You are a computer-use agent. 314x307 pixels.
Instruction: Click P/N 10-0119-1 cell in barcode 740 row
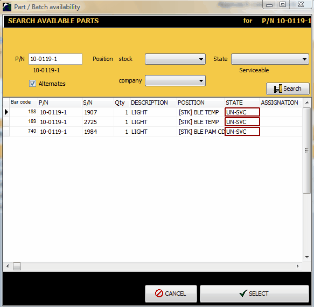(x=60, y=132)
